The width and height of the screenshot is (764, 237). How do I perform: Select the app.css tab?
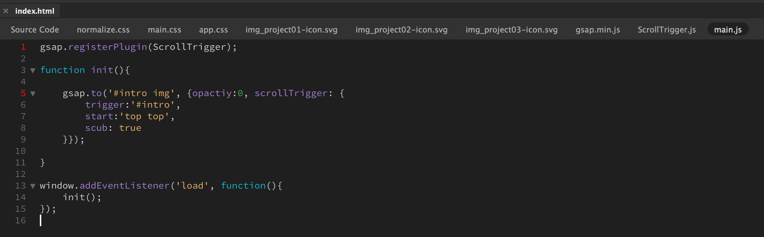click(213, 30)
